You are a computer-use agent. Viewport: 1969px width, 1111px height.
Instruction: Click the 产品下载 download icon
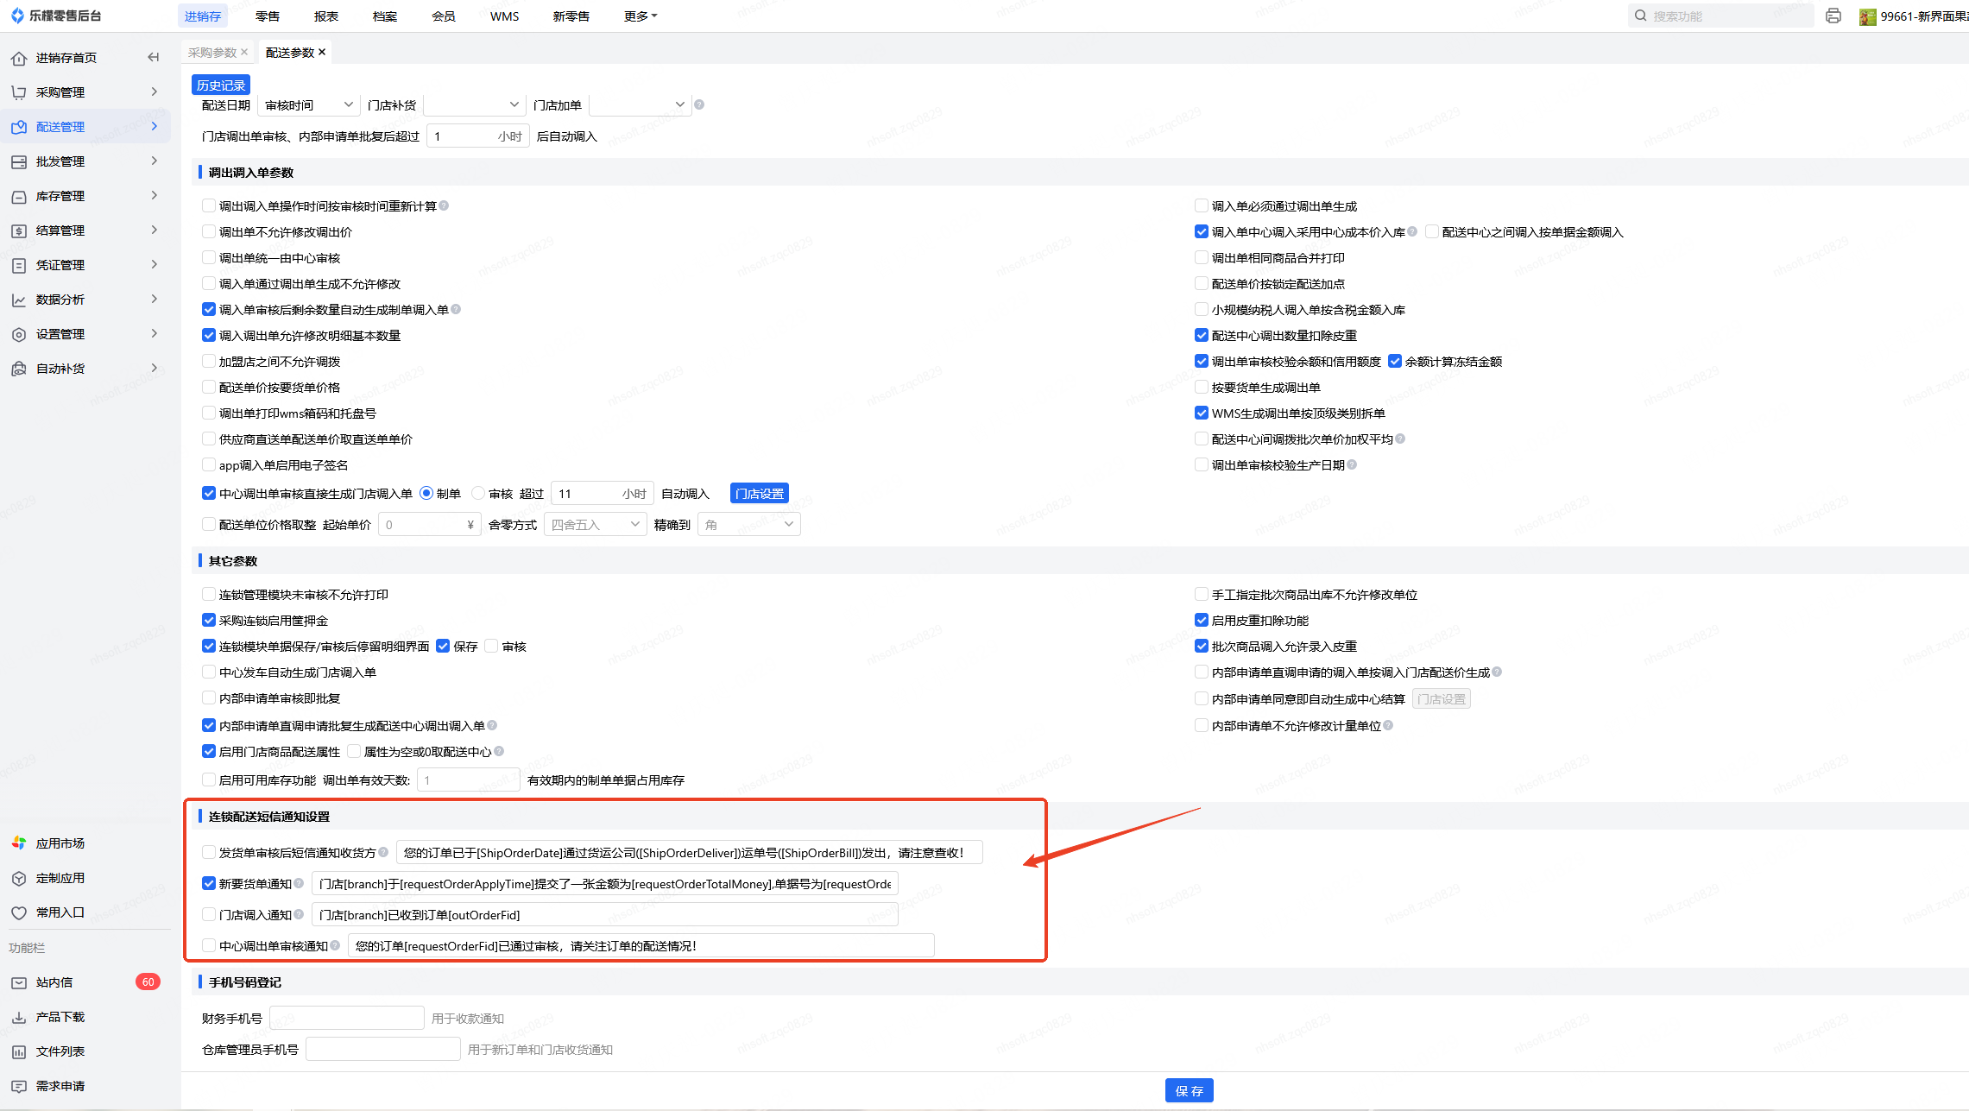(19, 1017)
